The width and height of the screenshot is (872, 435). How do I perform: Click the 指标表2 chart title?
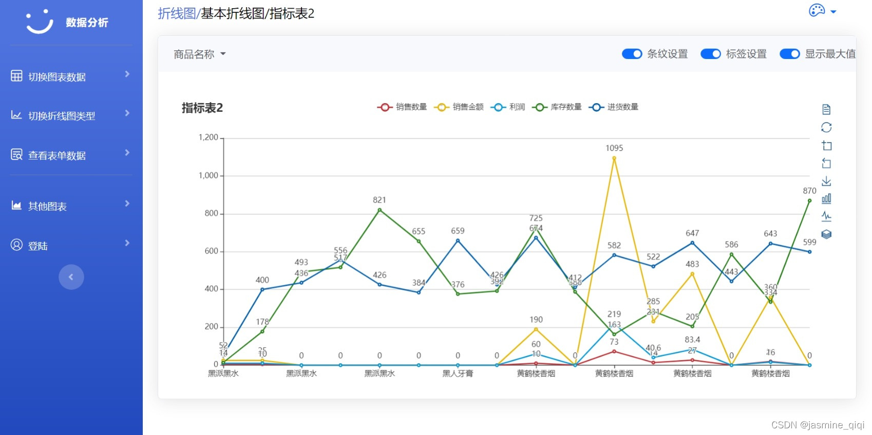(x=202, y=108)
